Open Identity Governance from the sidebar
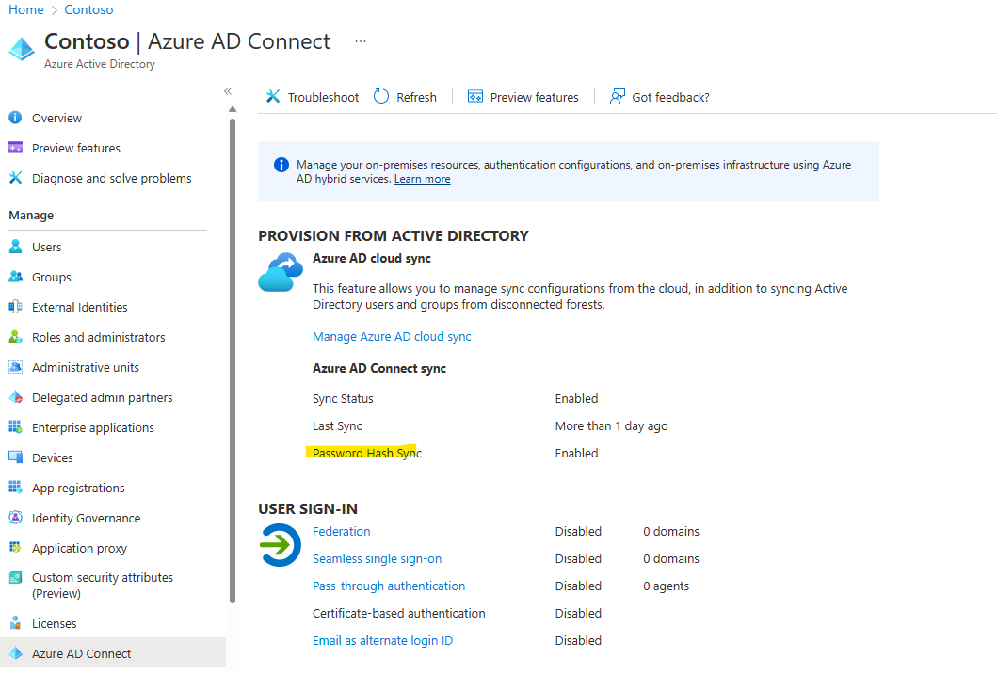Screen dimensions: 997x674 click(21, 518)
